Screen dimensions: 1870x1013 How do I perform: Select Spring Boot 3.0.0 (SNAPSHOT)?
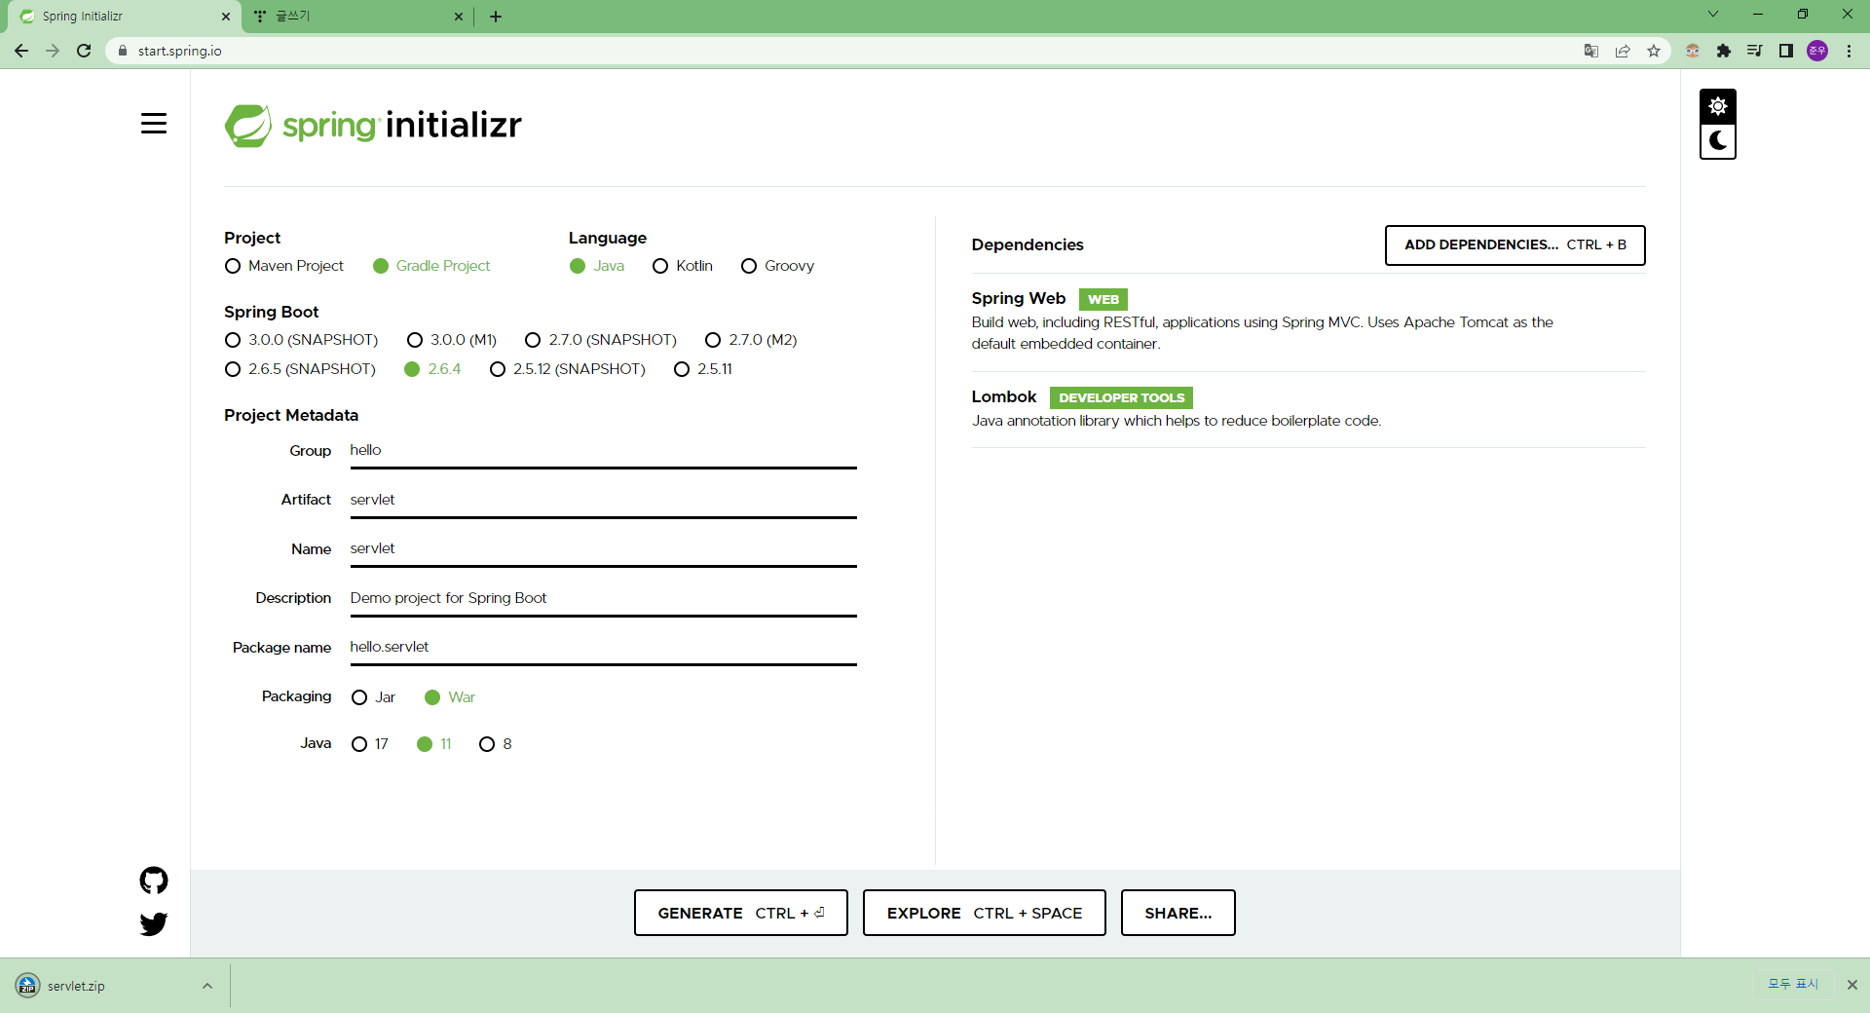coord(301,340)
